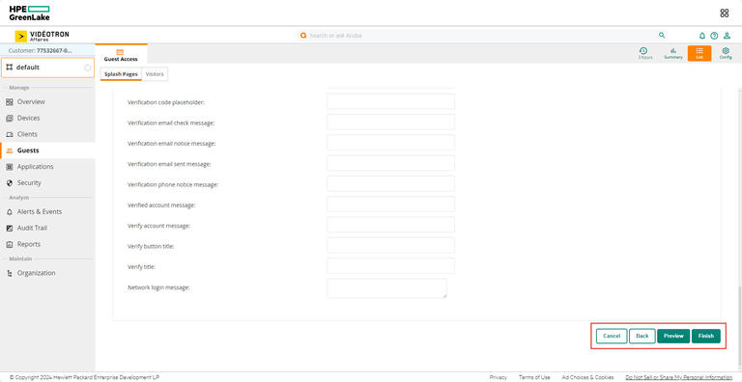Viewport: 742px width, 382px height.
Task: Open Ad Choices & Cookies link
Action: click(587, 377)
